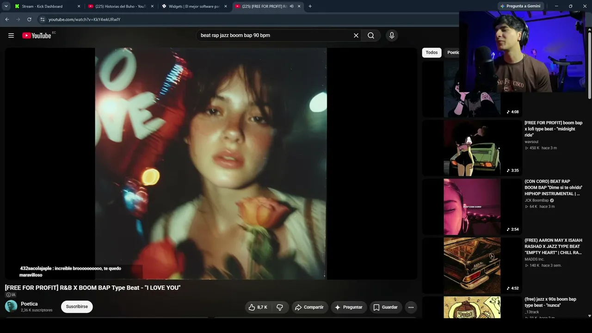
Task: Open more actions menu beside Guardar
Action: coord(411,307)
